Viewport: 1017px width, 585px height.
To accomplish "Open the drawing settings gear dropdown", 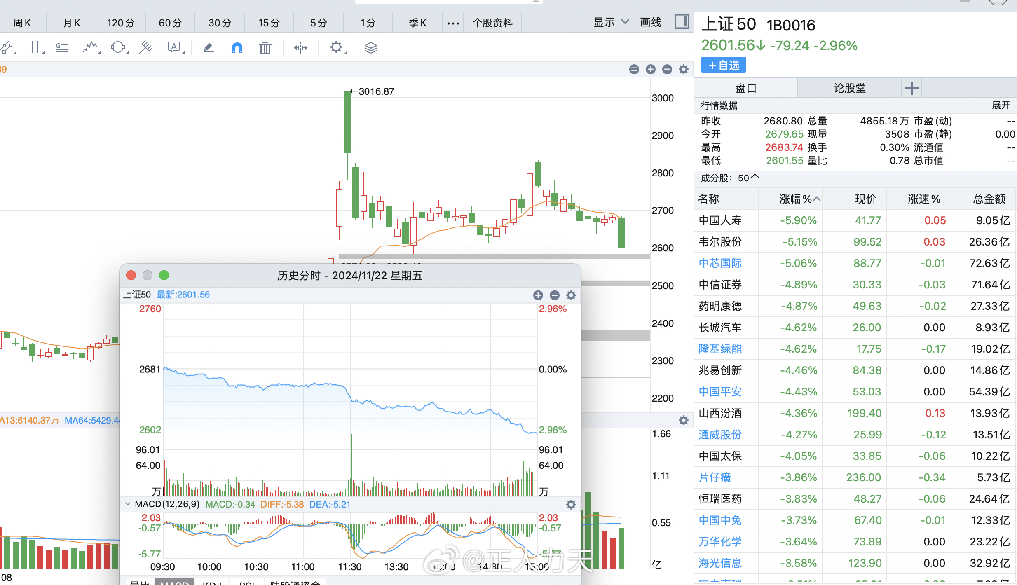I will [x=337, y=48].
